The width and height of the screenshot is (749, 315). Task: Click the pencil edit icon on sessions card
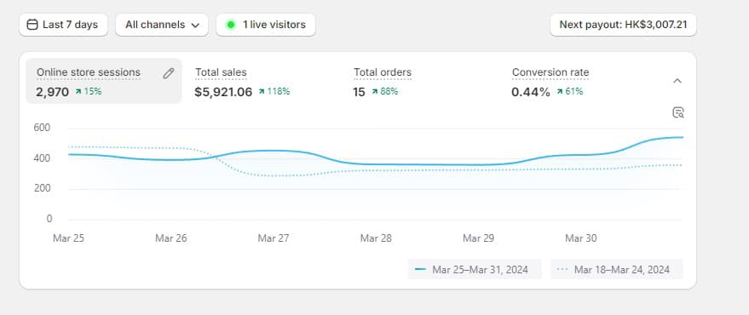[x=168, y=73]
